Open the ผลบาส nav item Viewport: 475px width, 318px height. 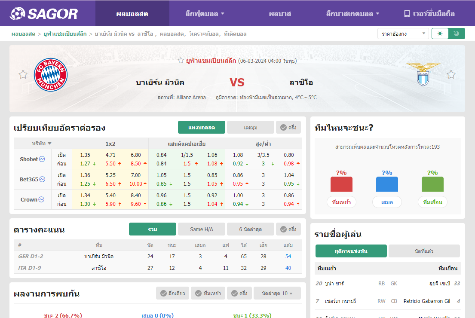click(x=280, y=14)
